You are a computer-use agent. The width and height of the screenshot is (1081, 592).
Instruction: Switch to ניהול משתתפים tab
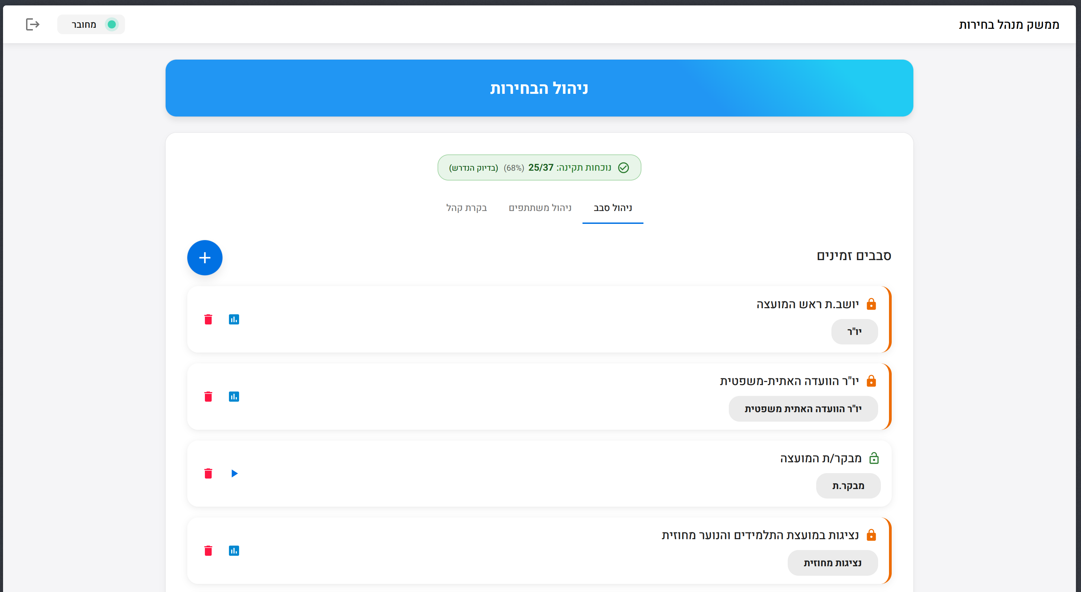[540, 208]
